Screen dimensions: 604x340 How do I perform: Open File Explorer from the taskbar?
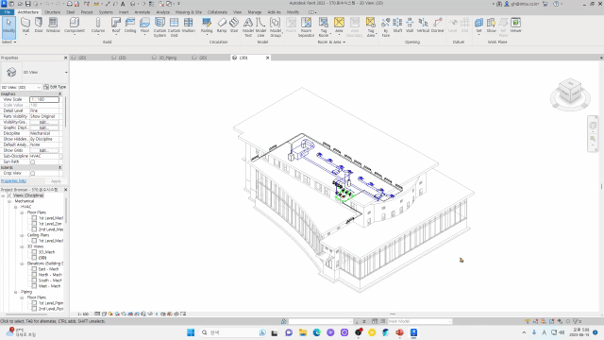[303, 332]
